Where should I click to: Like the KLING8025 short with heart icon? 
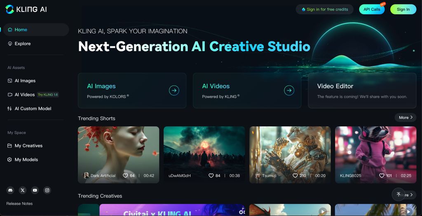382,176
